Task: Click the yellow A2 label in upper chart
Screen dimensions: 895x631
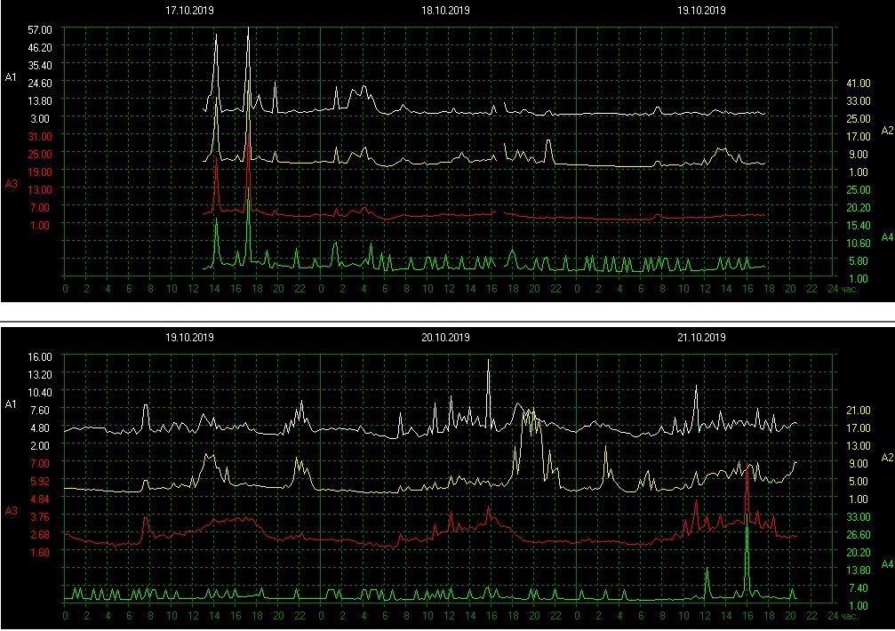Action: point(885,131)
